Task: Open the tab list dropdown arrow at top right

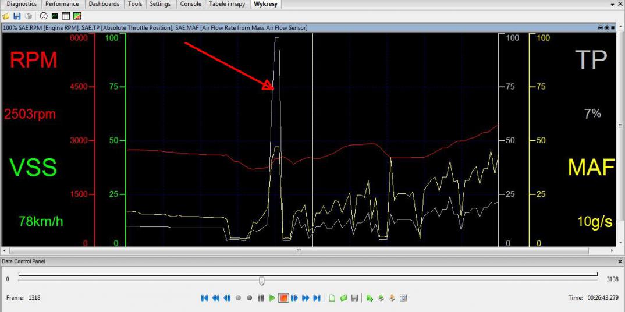Action: 612,4
